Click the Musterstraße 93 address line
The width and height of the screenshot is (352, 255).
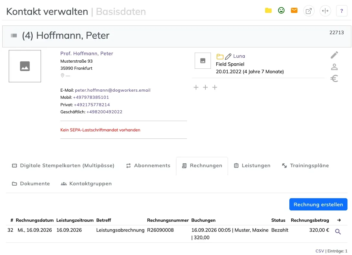pos(77,61)
